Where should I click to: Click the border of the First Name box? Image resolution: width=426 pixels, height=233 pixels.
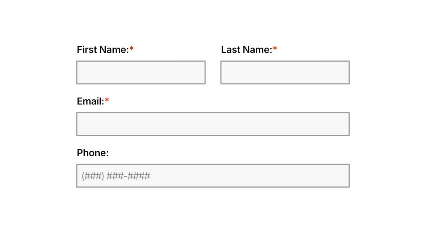click(141, 61)
